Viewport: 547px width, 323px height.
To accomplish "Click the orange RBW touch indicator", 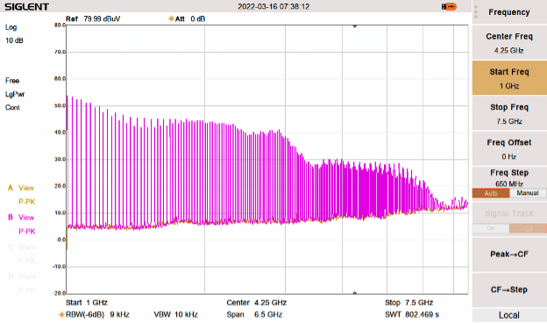I will (61, 314).
